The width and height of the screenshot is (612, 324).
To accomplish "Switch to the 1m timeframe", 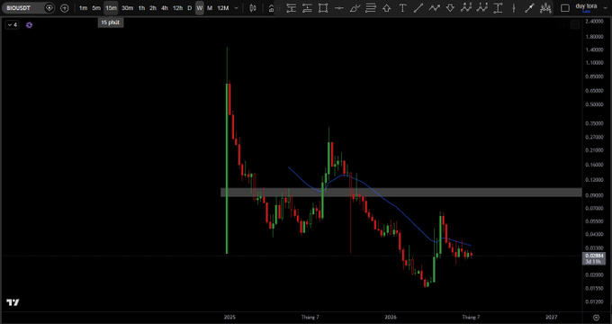I will (x=83, y=8).
